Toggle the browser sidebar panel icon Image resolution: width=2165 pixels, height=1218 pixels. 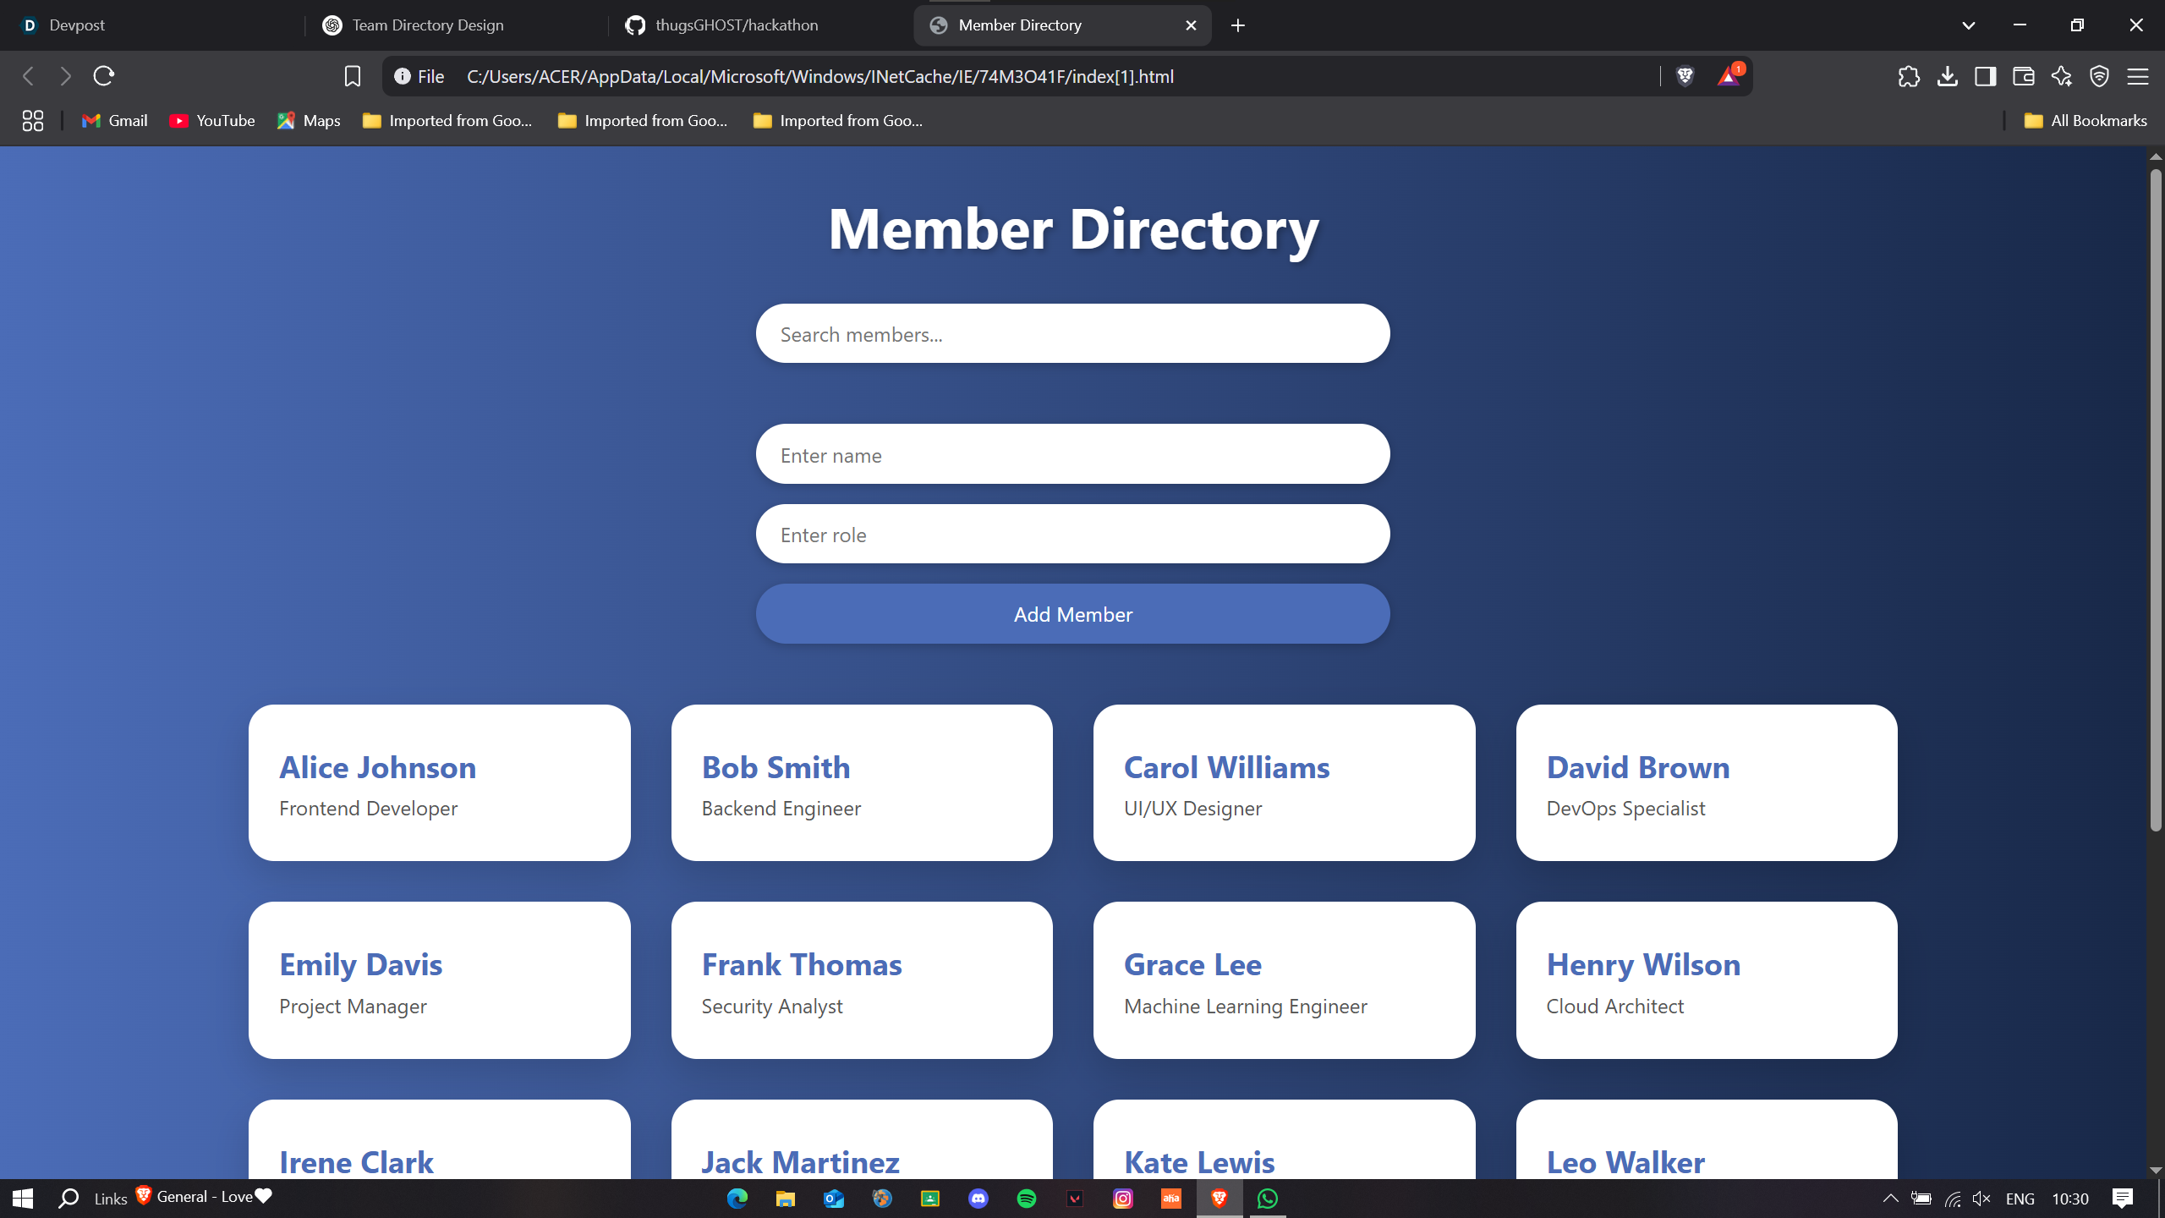(1985, 76)
